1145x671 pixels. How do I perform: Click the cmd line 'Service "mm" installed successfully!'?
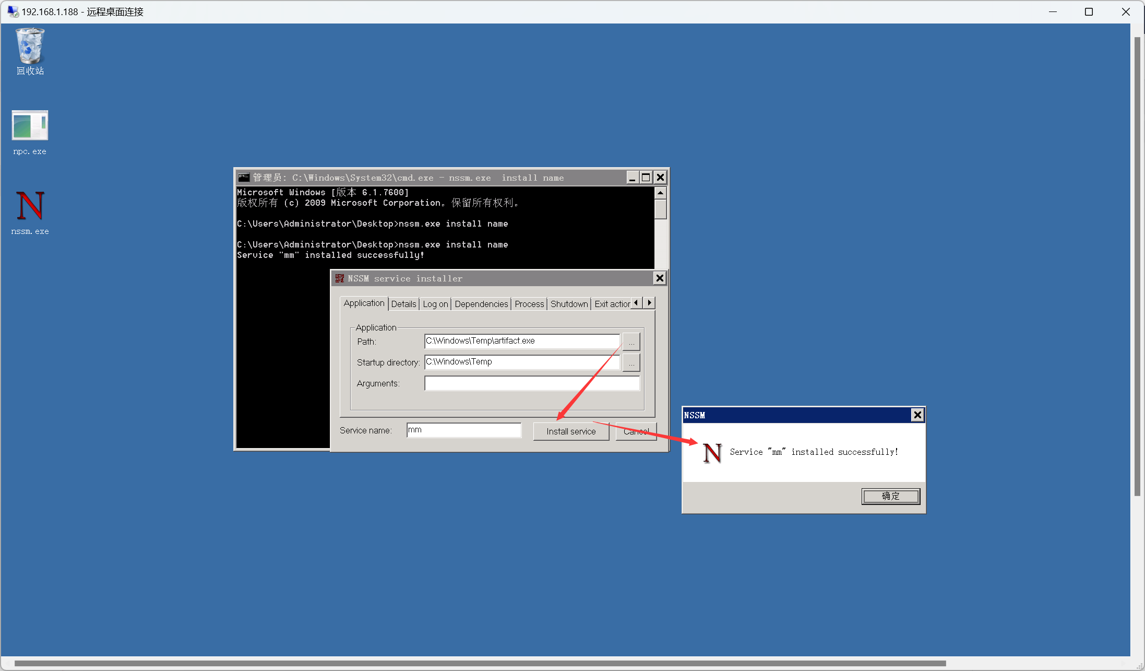click(330, 255)
